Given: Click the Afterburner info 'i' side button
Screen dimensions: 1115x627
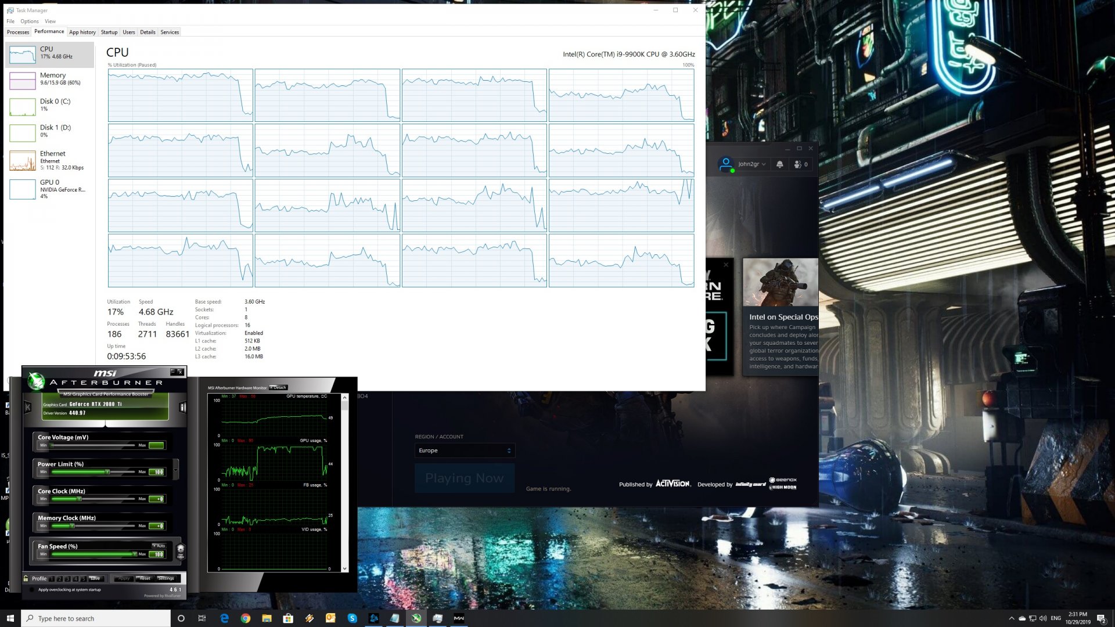Looking at the screenshot, I should [x=182, y=408].
